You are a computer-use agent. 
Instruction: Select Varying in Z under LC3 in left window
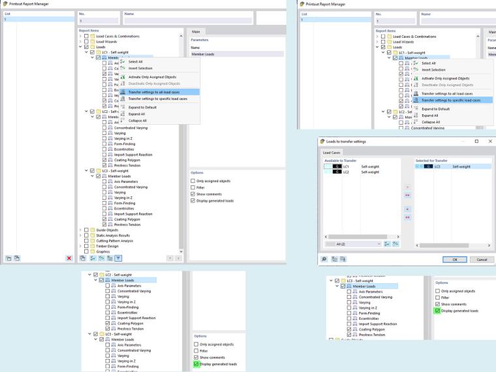[x=123, y=198]
